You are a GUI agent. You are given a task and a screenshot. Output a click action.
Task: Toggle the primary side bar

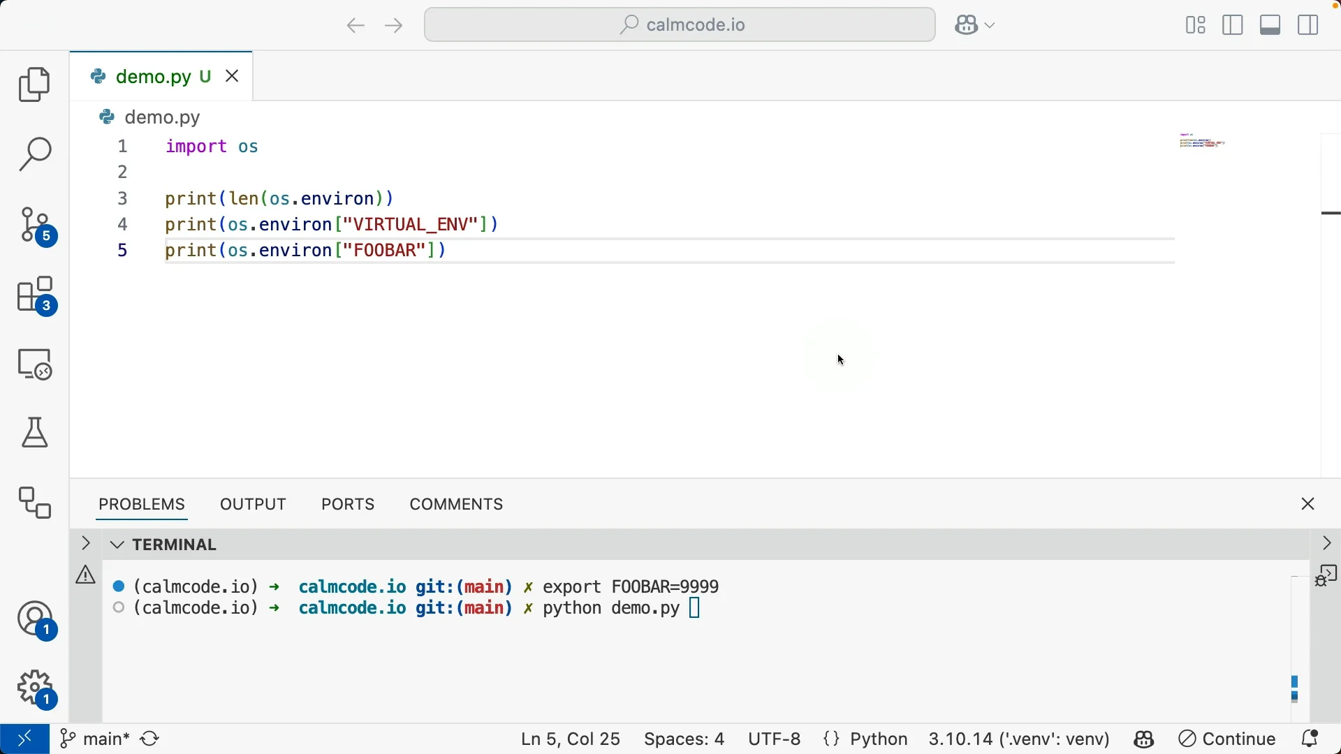[x=1233, y=26]
